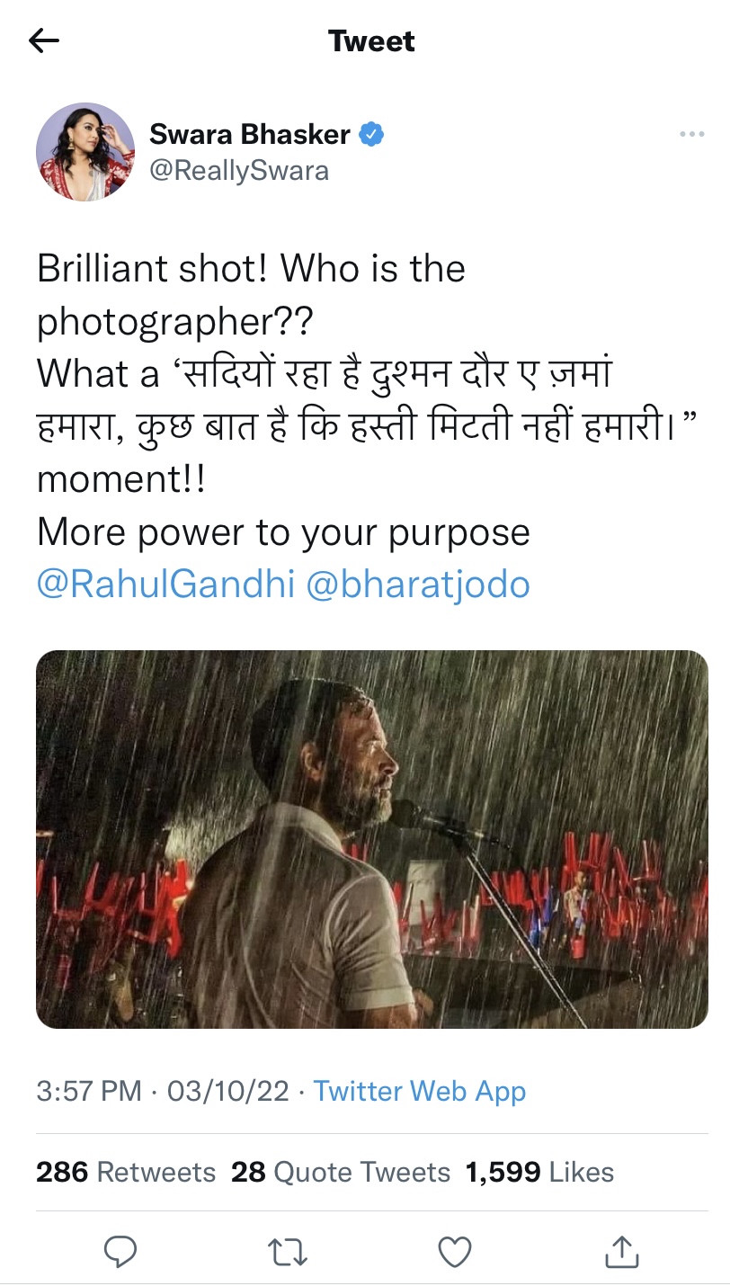Like the tweet with the heart icon

point(455,1251)
